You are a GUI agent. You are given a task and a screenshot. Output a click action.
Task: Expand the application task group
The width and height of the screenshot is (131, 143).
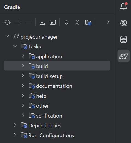pyautogui.click(x=23, y=56)
